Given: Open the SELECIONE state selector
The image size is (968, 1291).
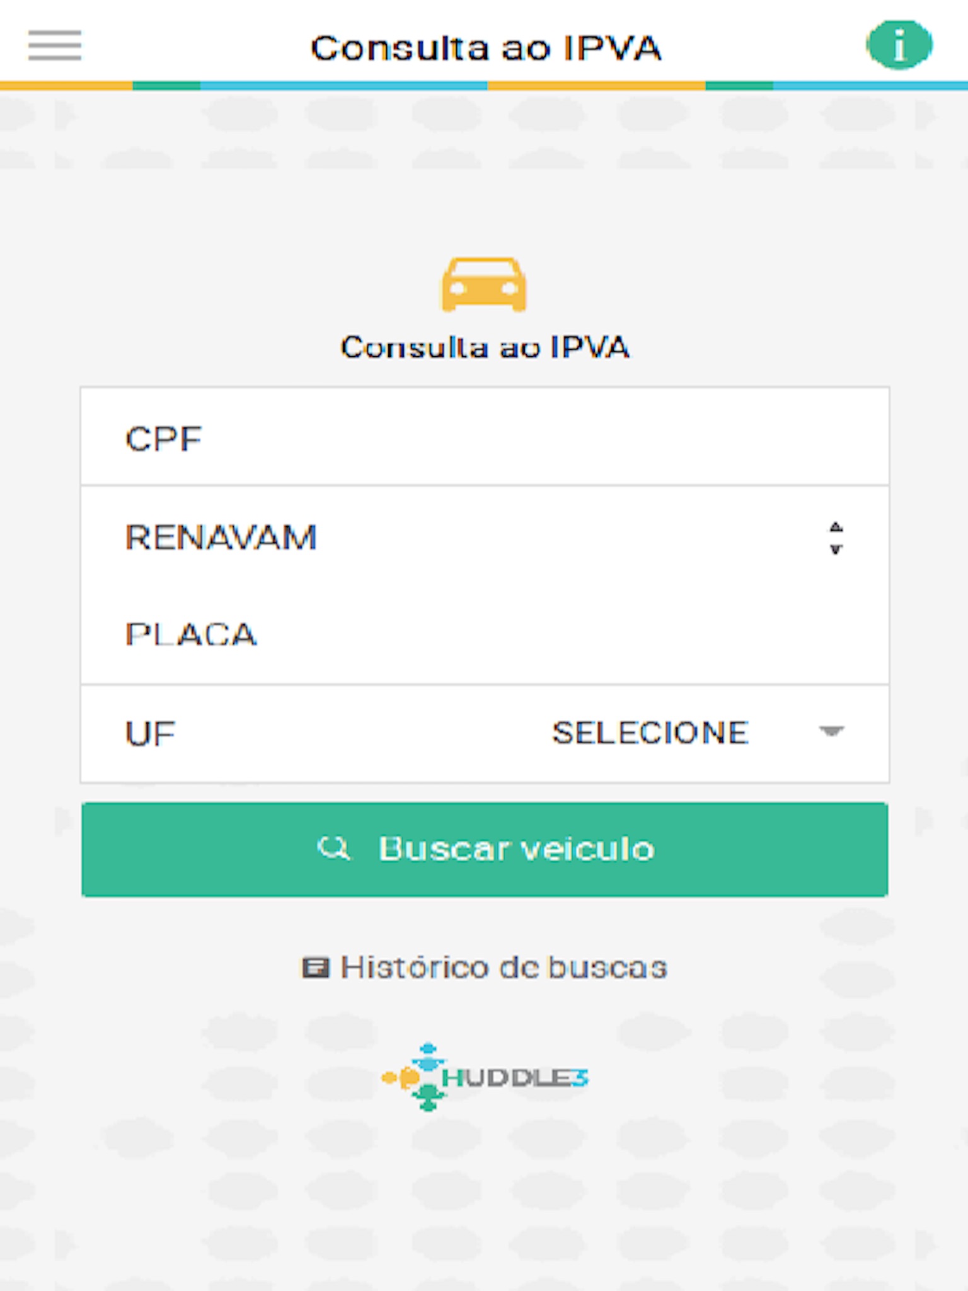Looking at the screenshot, I should coord(650,732).
